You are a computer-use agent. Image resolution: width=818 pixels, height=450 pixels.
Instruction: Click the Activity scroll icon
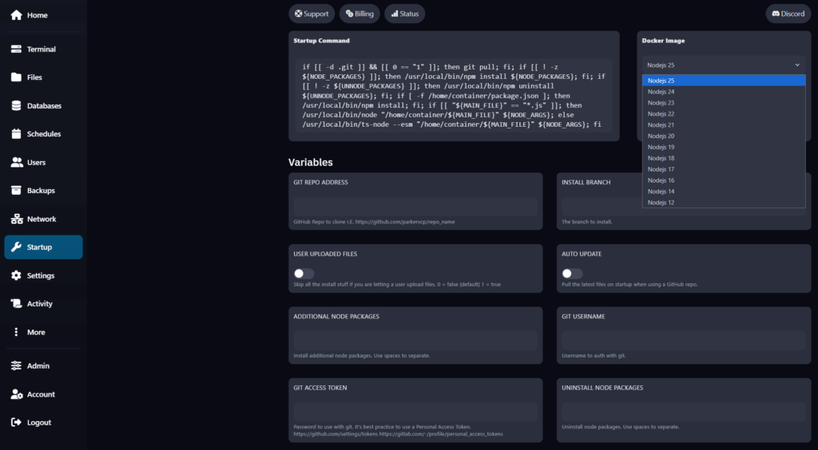pyautogui.click(x=17, y=304)
